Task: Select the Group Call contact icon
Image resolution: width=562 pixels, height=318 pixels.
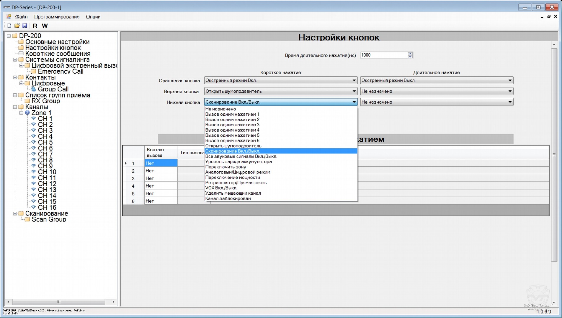Action: click(x=34, y=89)
